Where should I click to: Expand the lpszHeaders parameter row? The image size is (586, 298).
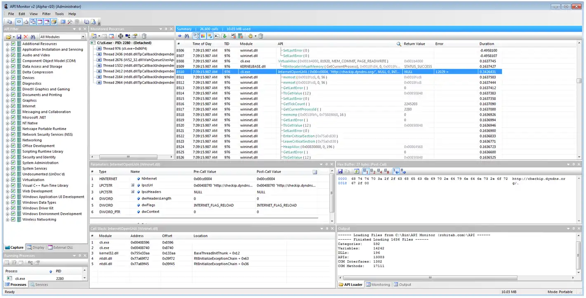pyautogui.click(x=133, y=192)
